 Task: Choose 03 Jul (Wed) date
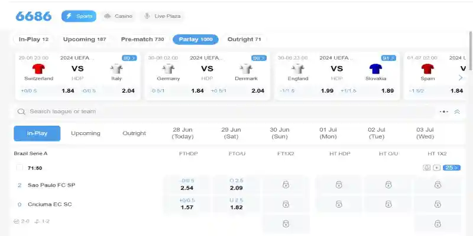[425, 133]
